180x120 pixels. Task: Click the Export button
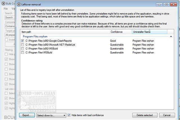(27, 115)
